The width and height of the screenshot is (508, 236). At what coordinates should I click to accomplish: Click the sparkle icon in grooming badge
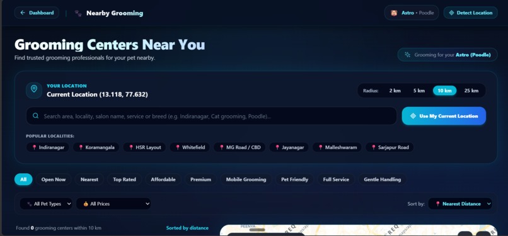pos(407,55)
